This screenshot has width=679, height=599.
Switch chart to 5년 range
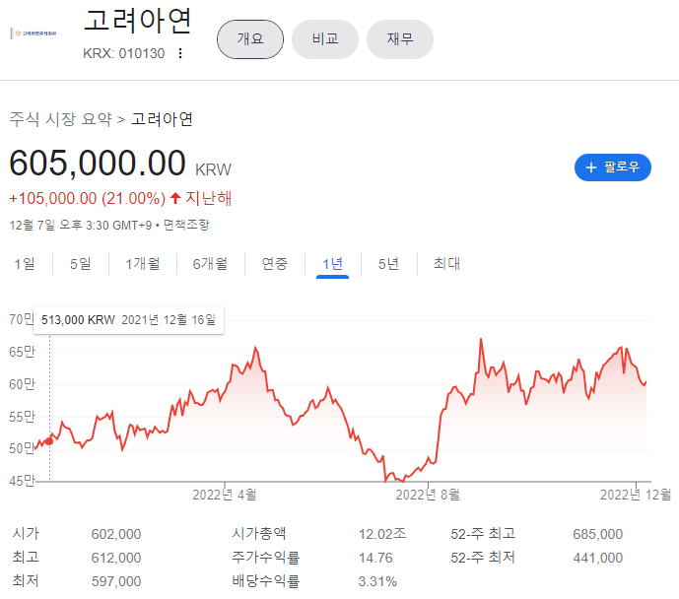click(388, 264)
